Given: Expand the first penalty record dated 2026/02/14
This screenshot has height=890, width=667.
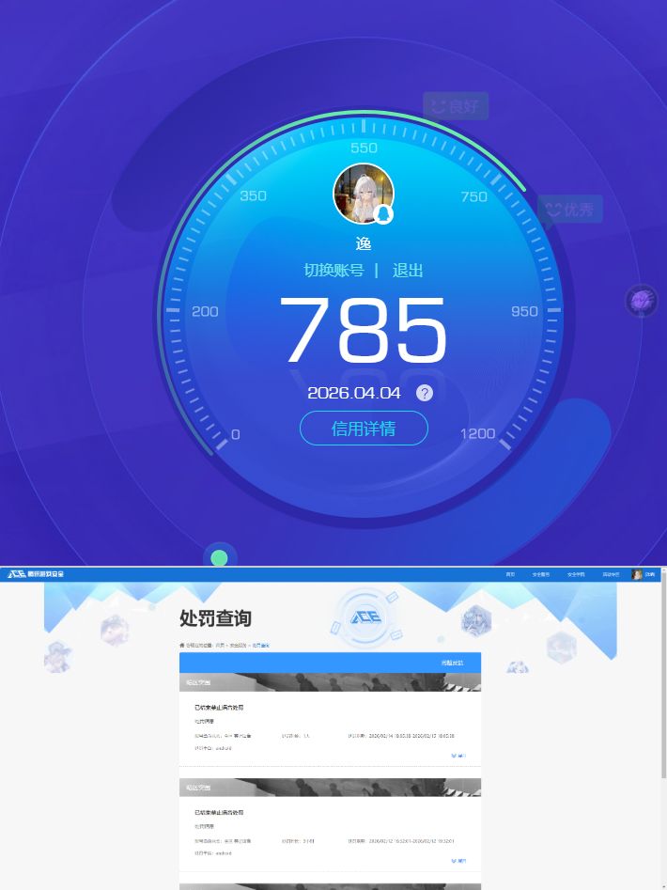Looking at the screenshot, I should click(x=458, y=756).
